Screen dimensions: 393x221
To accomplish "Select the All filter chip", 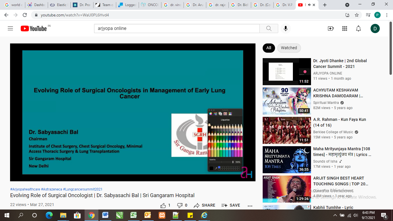I will pos(269,48).
